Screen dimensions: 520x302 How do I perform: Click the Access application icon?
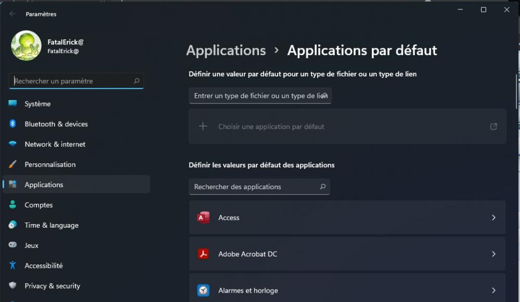click(x=204, y=217)
